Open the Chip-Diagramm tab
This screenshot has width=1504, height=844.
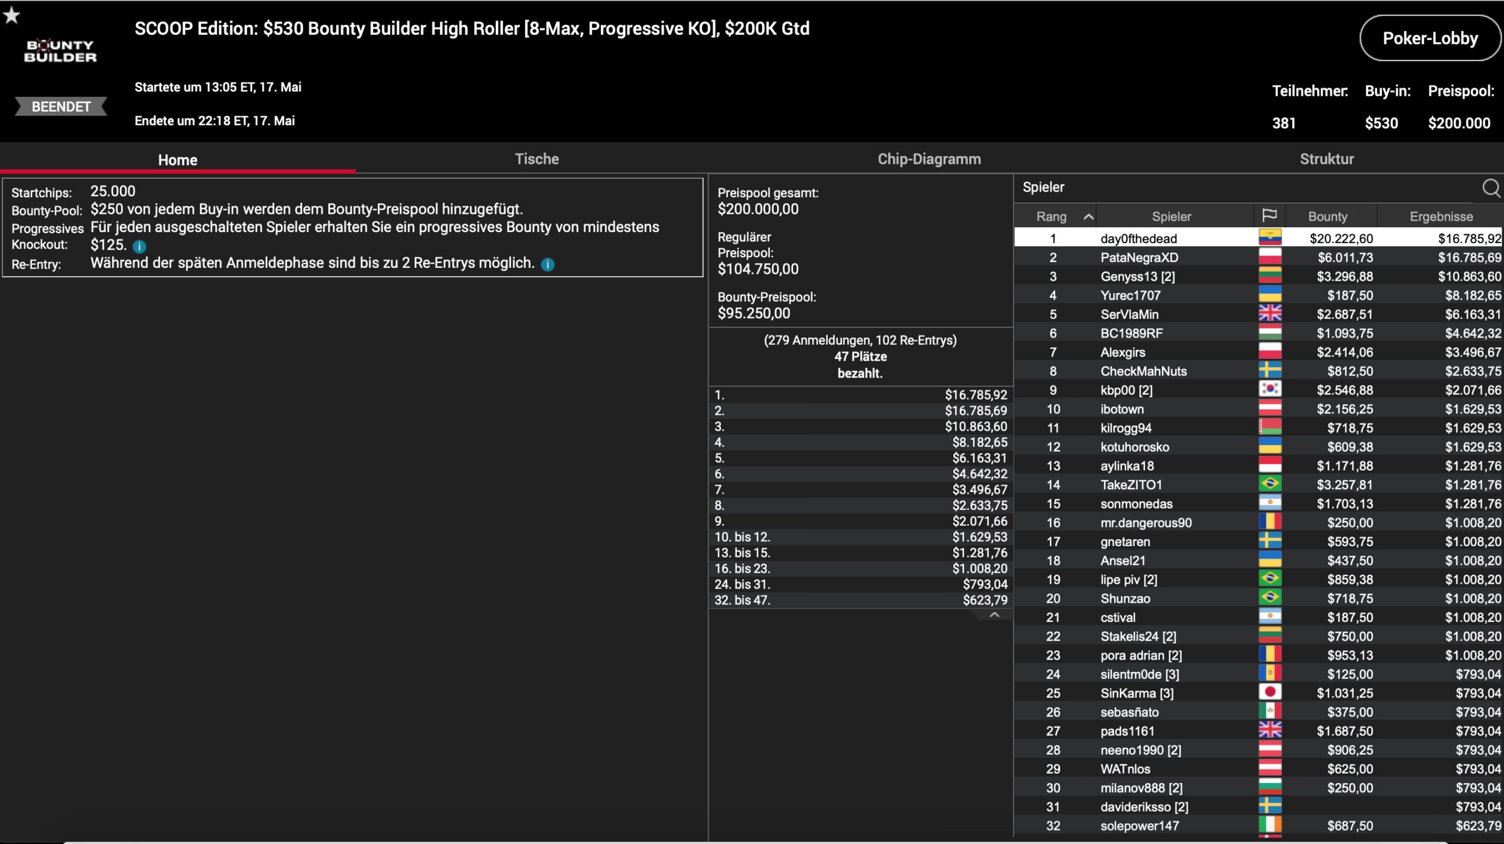929,159
